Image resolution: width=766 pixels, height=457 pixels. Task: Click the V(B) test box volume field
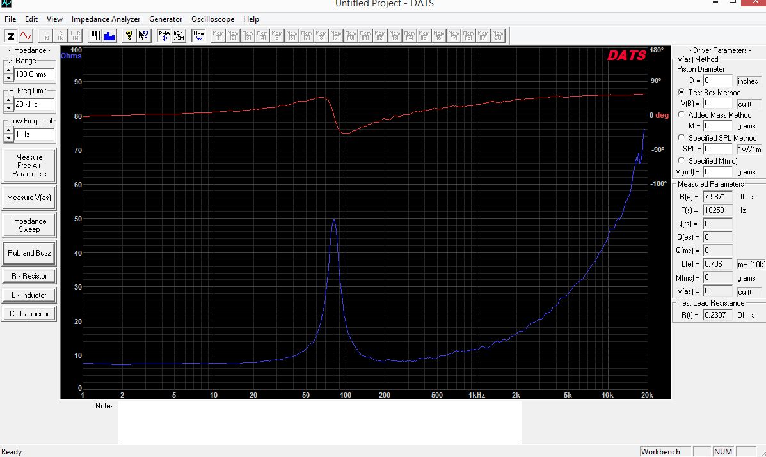pyautogui.click(x=717, y=104)
